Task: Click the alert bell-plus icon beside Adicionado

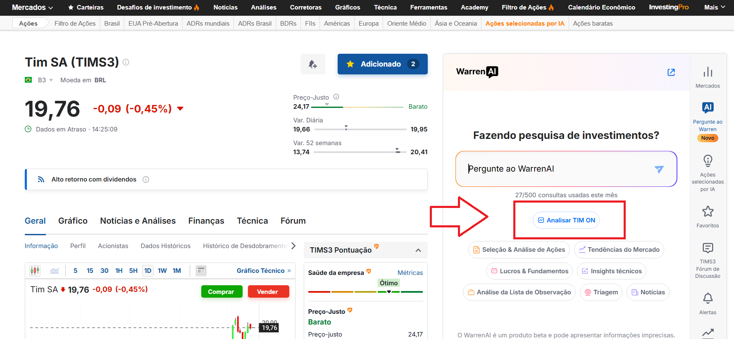Action: click(313, 64)
